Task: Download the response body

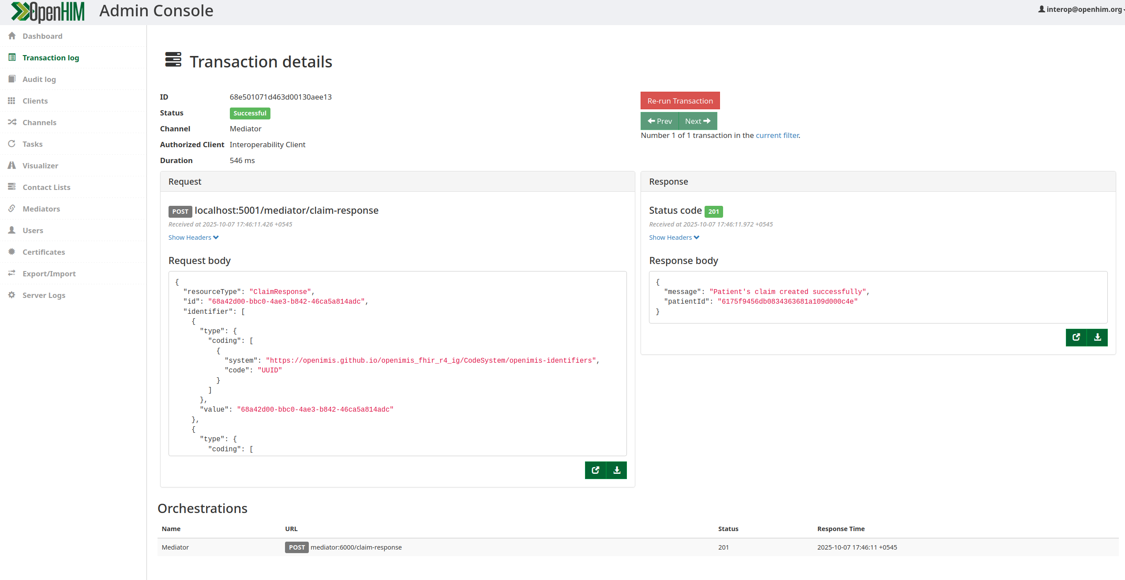Action: 1097,337
